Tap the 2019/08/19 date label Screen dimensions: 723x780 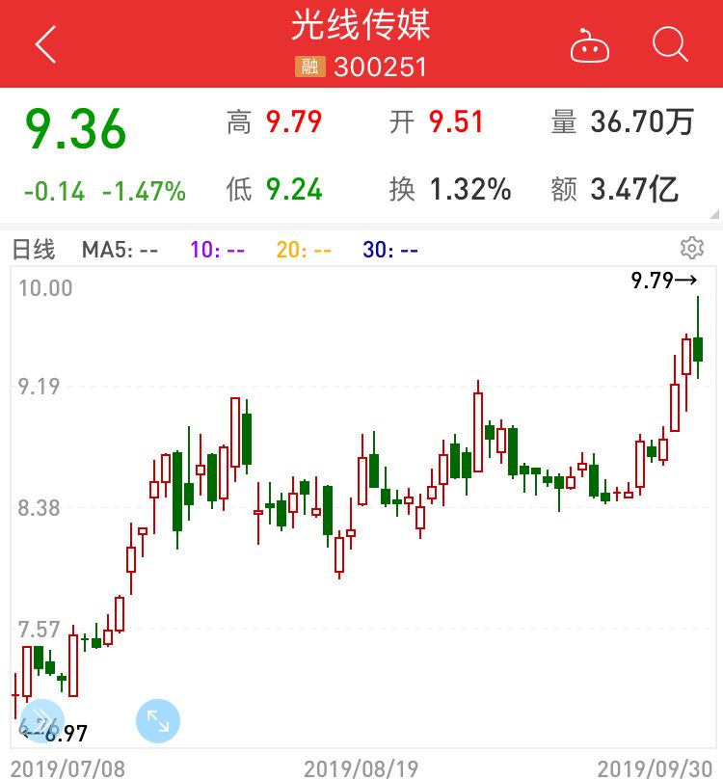tap(361, 768)
